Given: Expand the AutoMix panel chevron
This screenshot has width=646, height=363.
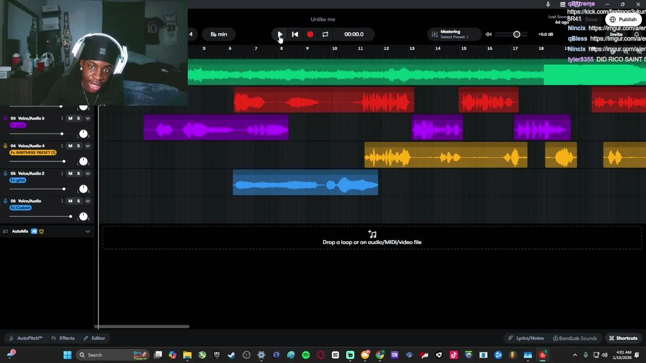Looking at the screenshot, I should pos(87,231).
